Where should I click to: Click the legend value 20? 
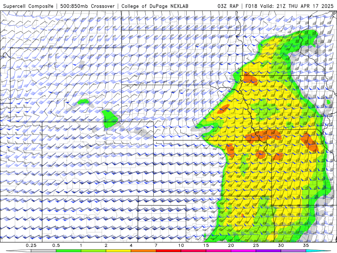[x=231, y=245]
